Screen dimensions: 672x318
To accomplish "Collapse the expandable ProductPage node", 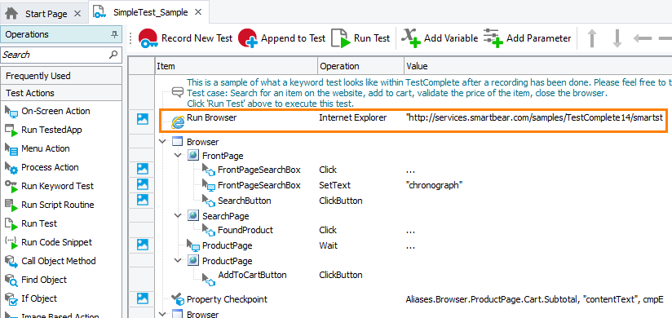I will pyautogui.click(x=178, y=260).
